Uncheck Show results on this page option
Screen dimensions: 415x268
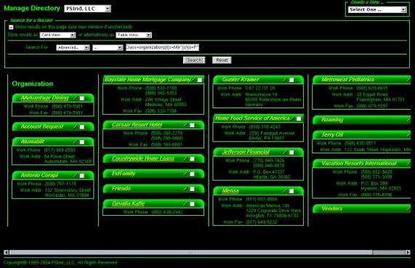11,27
